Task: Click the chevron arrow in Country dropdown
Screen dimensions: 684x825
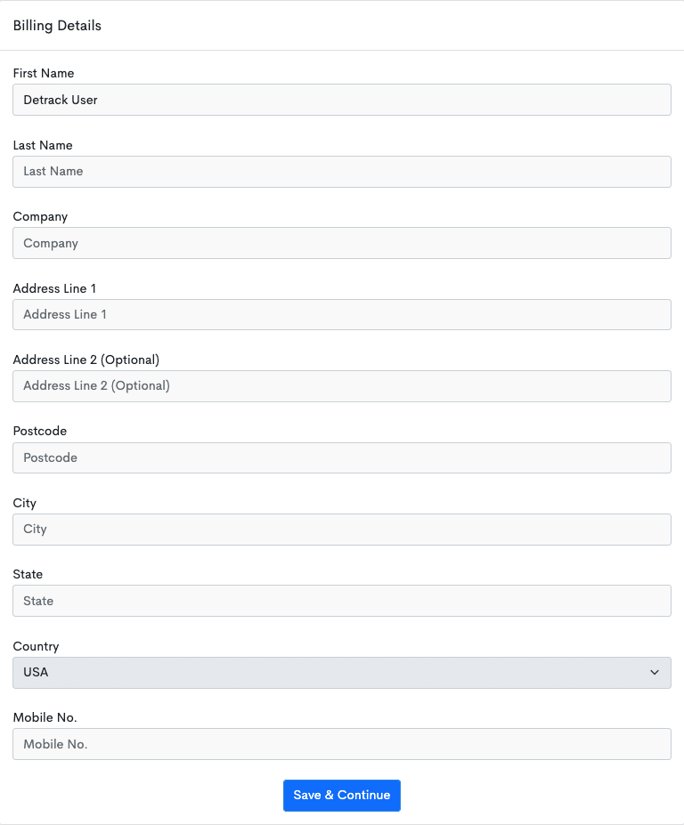Action: tap(654, 673)
